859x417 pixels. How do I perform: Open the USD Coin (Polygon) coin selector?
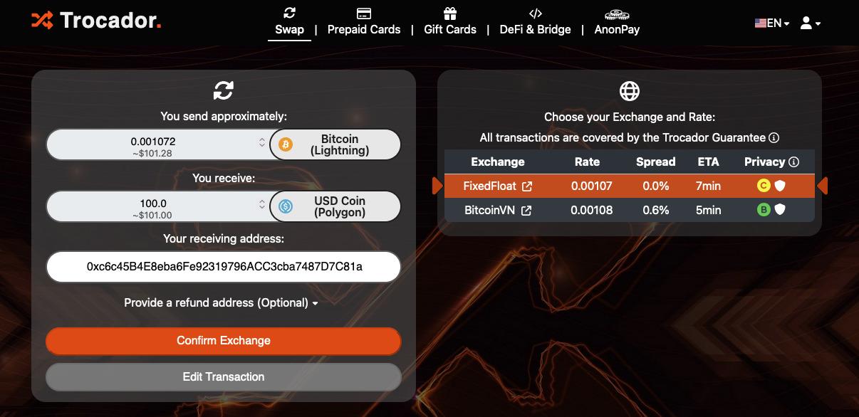335,206
